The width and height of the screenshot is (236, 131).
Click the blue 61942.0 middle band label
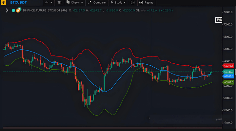pos(228,76)
